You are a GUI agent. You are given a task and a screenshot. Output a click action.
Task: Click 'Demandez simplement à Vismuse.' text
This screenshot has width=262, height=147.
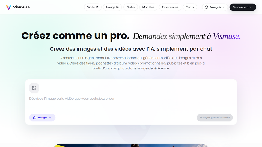pos(186,36)
